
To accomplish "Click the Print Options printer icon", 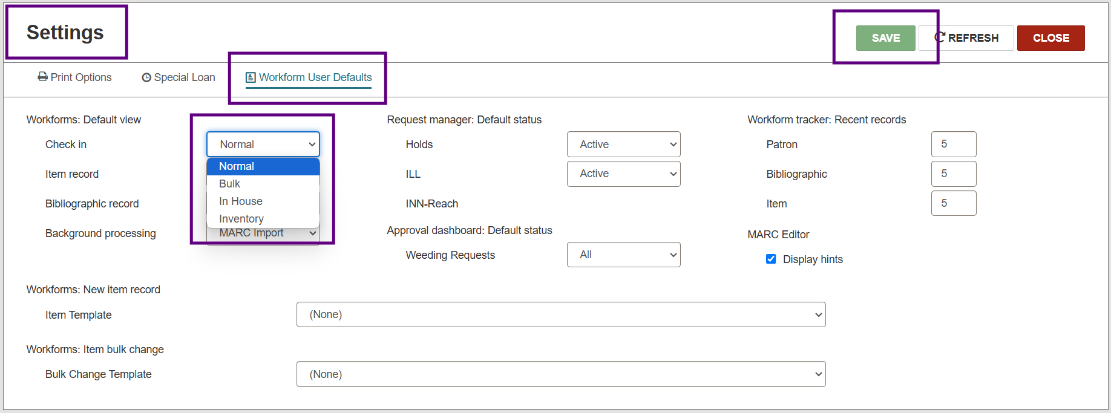I will tap(42, 77).
